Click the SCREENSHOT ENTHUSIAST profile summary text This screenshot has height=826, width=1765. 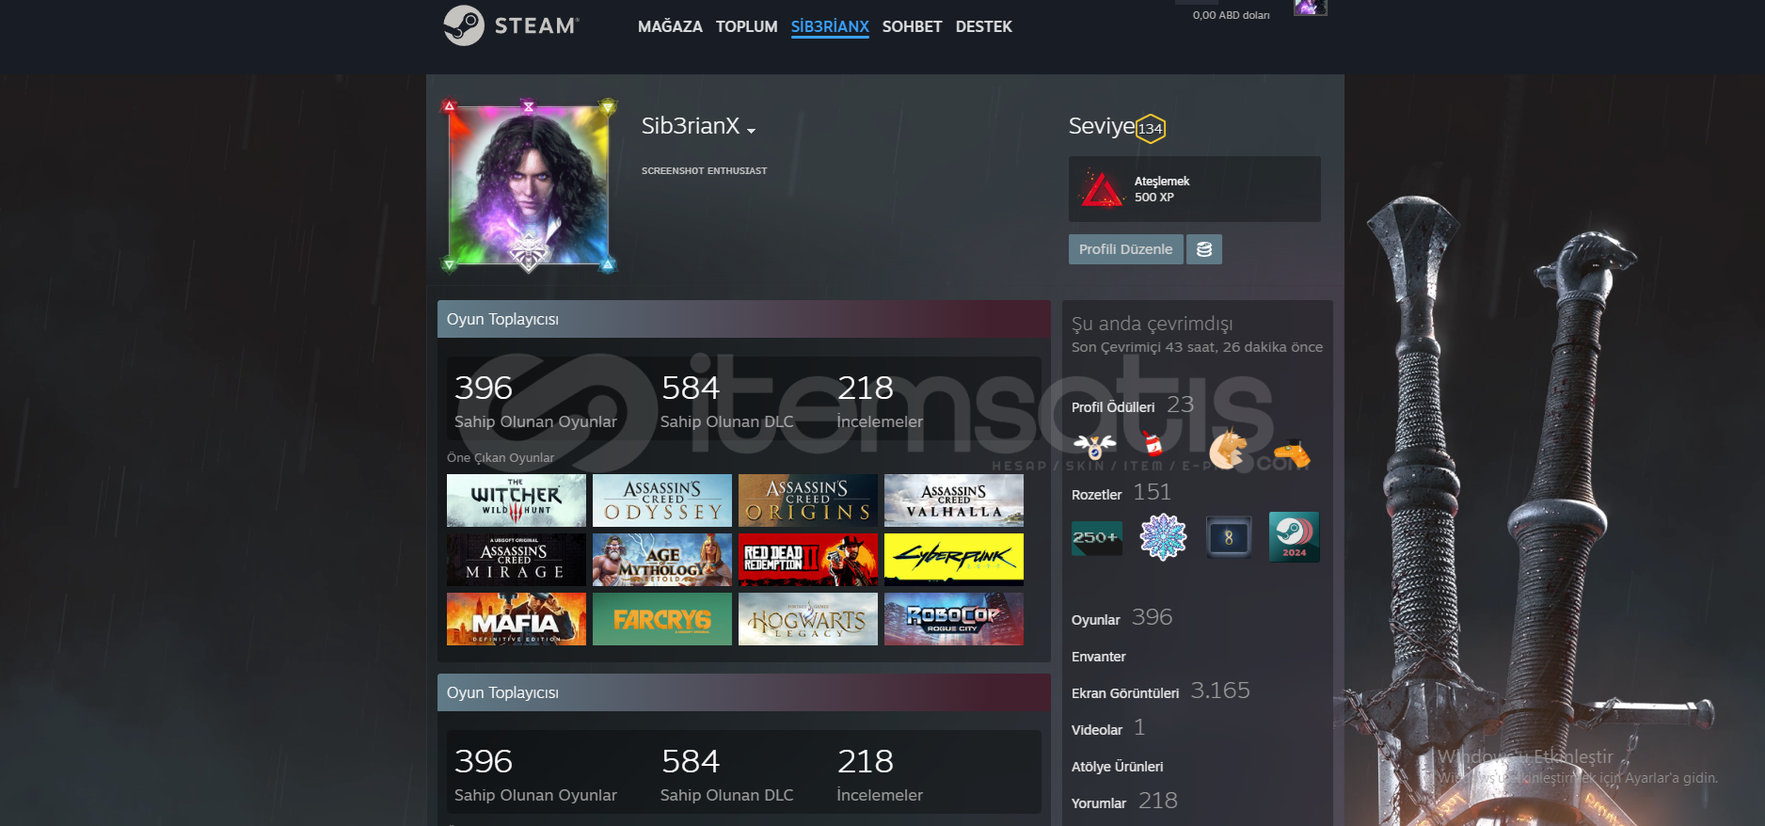(704, 171)
